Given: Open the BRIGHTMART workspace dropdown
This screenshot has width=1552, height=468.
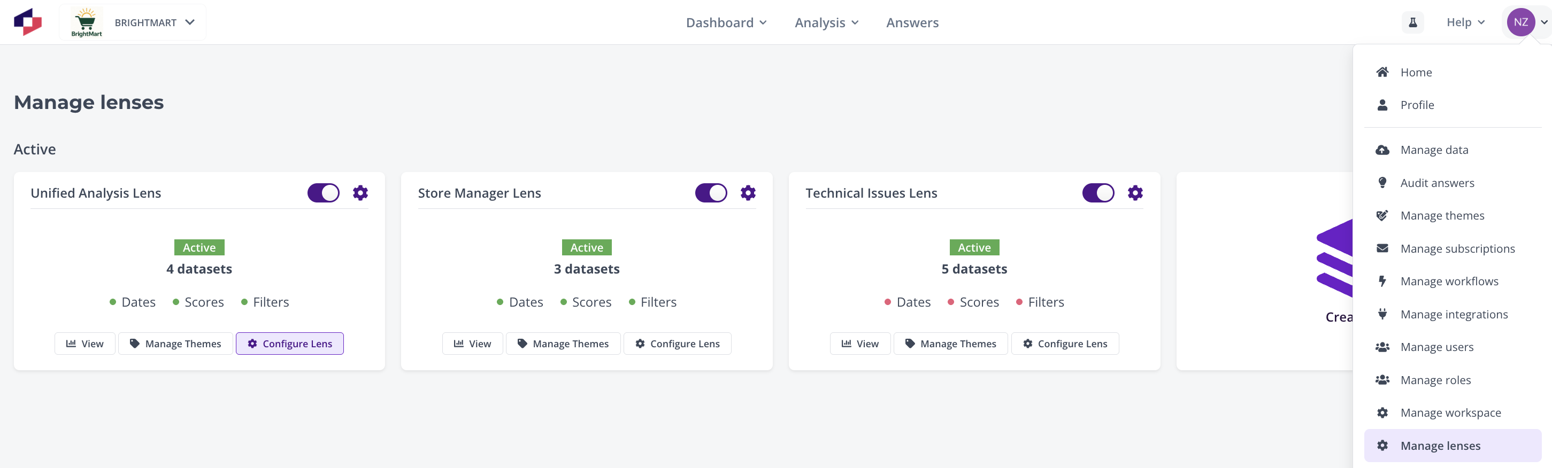Looking at the screenshot, I should click(133, 22).
